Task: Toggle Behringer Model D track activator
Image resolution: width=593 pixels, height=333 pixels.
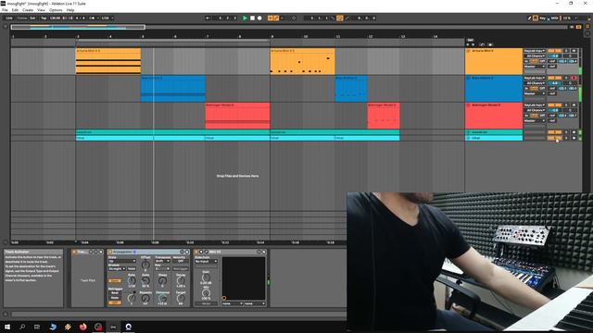Action: (555, 105)
